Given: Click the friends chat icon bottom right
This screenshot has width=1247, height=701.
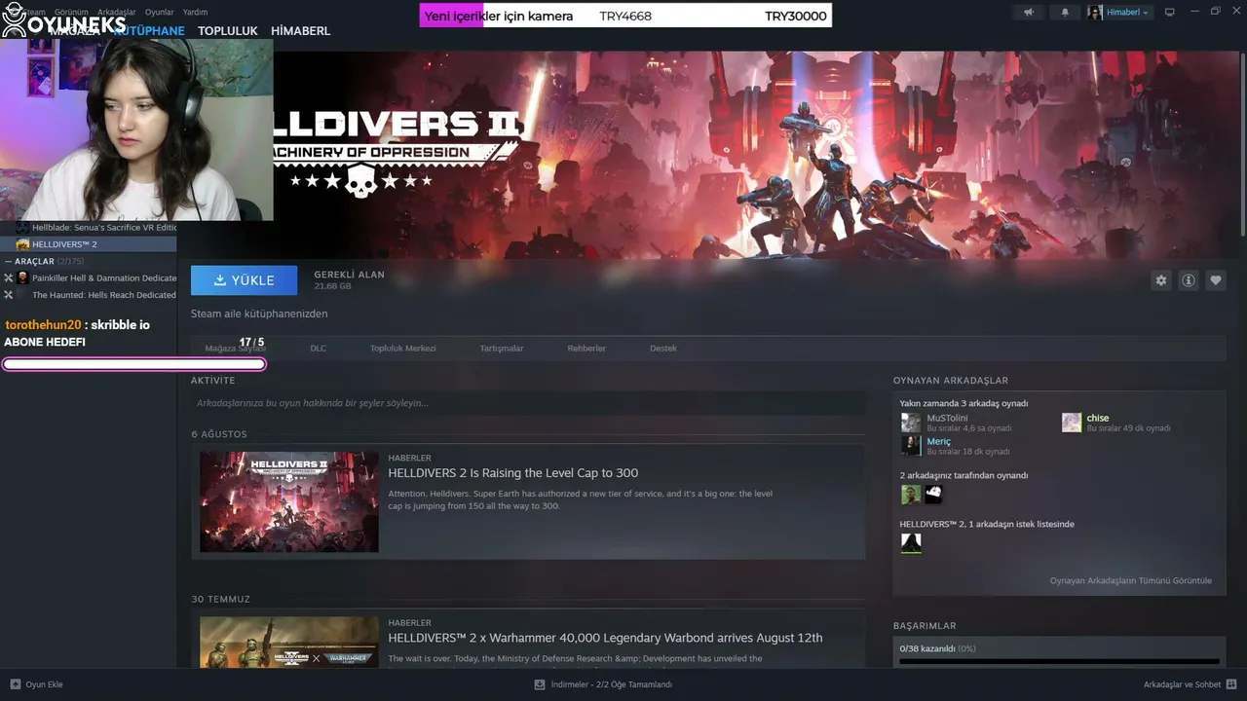Looking at the screenshot, I should (1231, 684).
